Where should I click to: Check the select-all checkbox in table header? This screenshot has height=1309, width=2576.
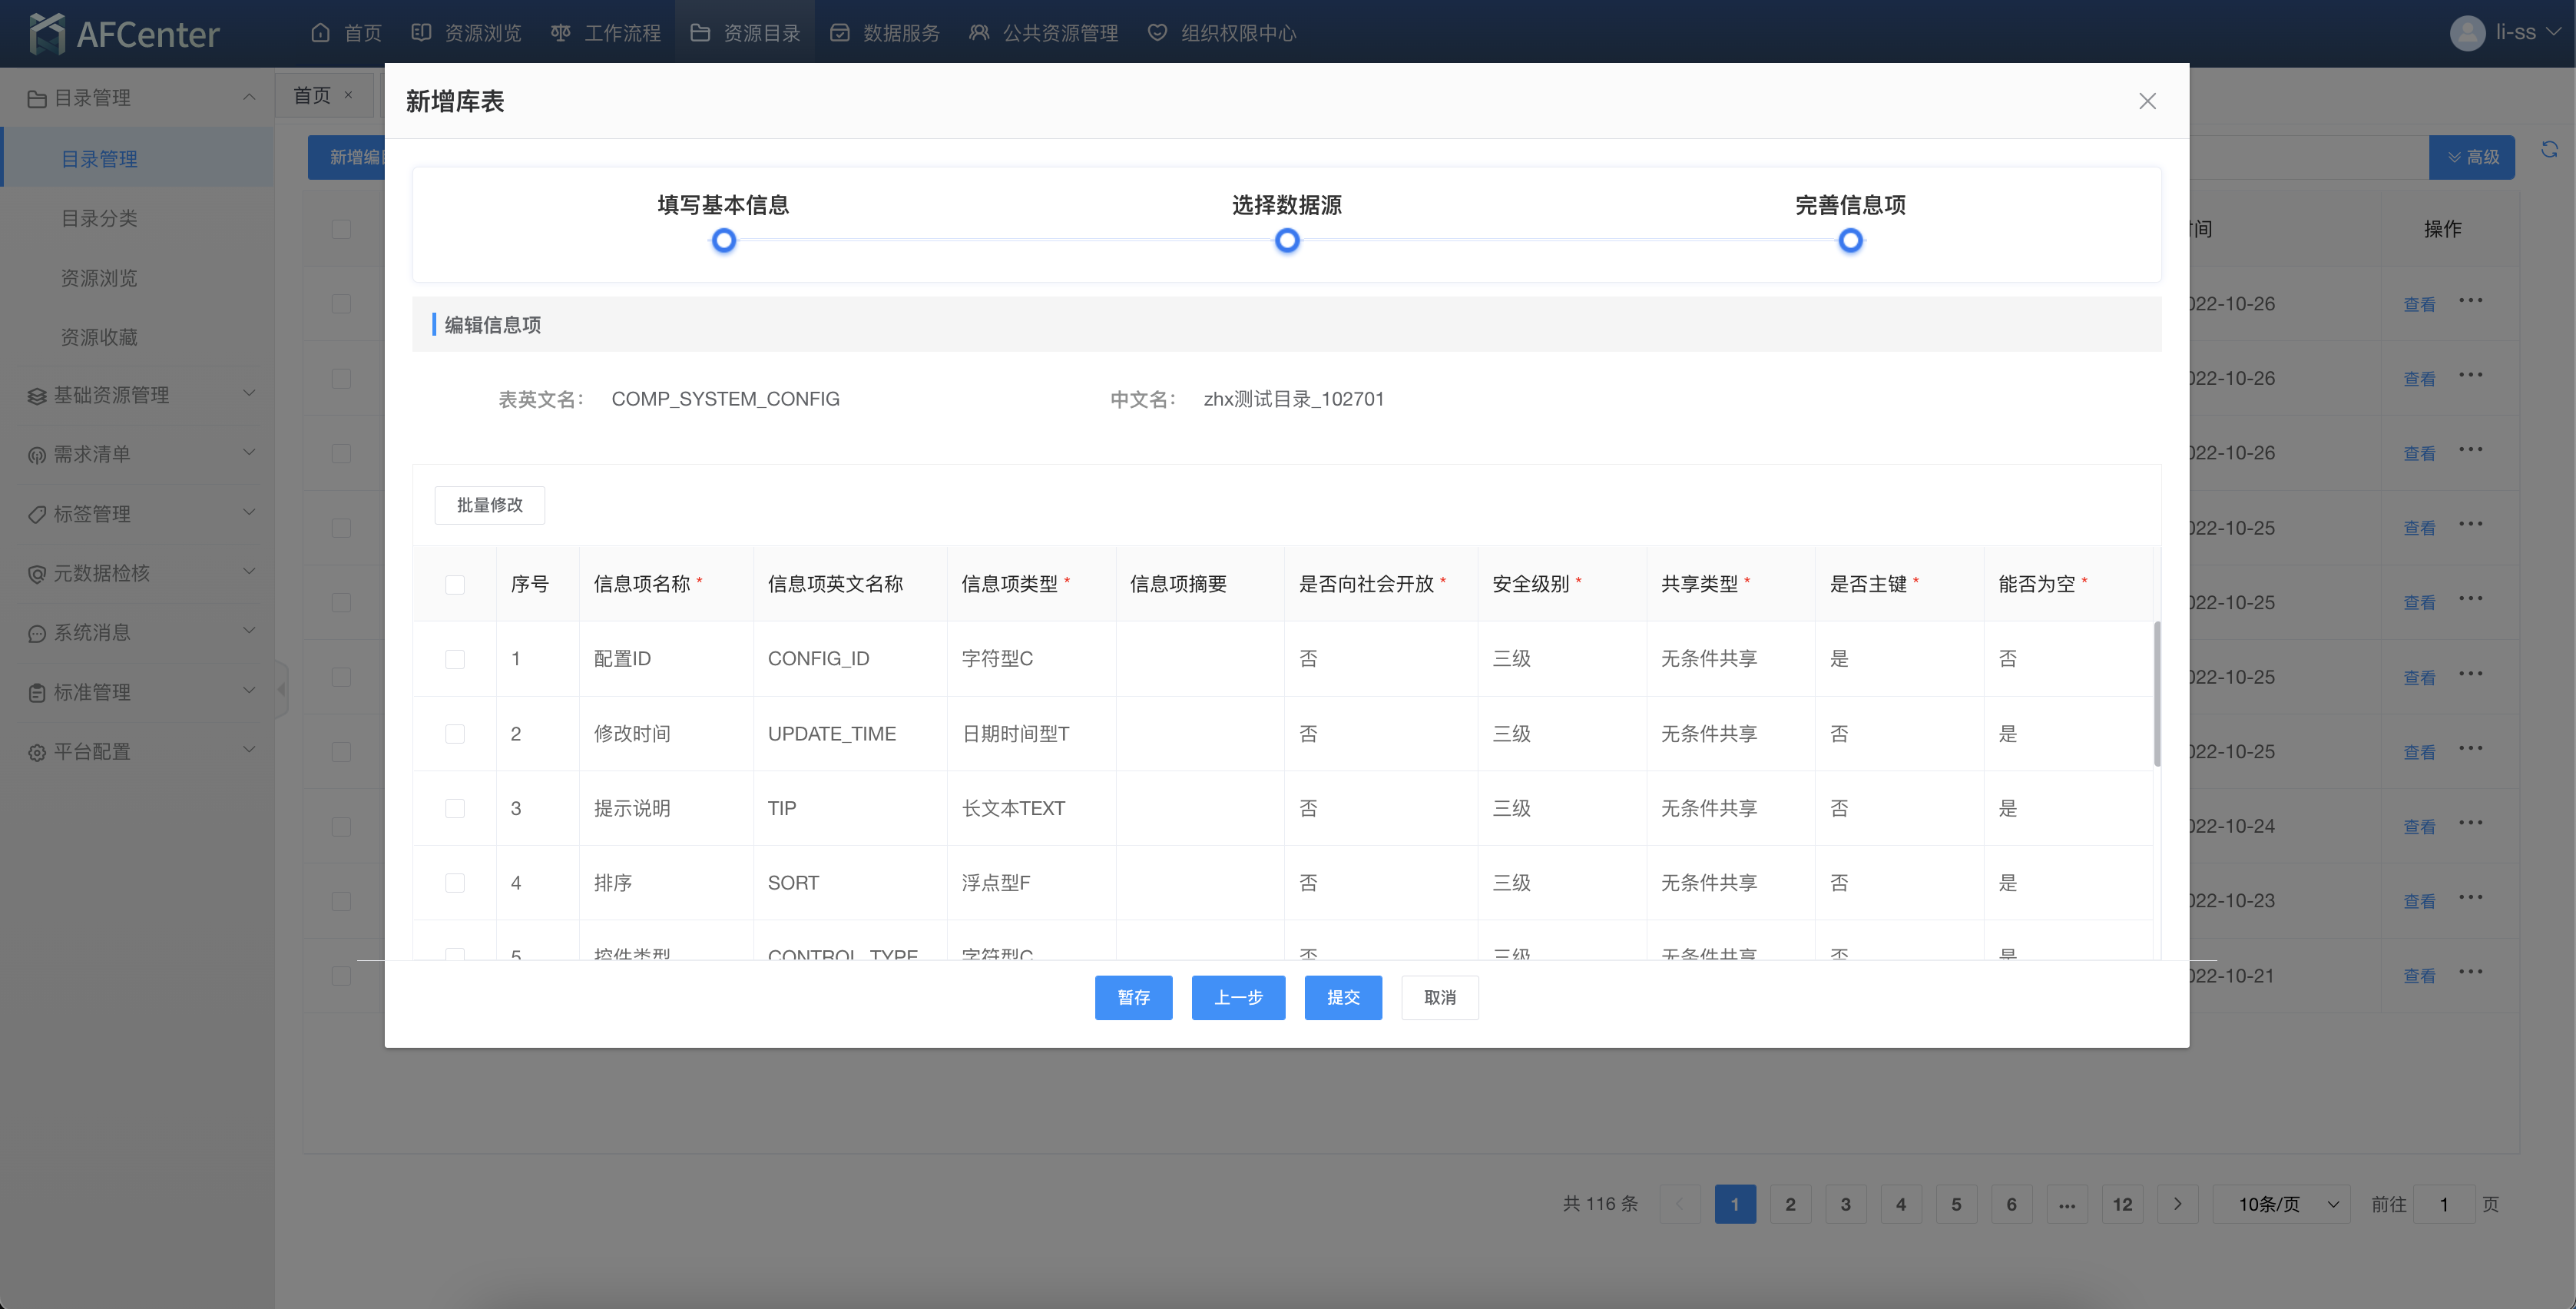coord(455,584)
